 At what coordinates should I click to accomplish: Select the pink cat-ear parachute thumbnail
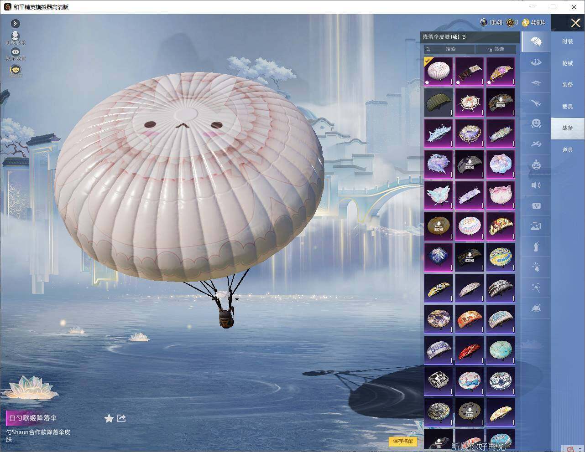tap(501, 195)
